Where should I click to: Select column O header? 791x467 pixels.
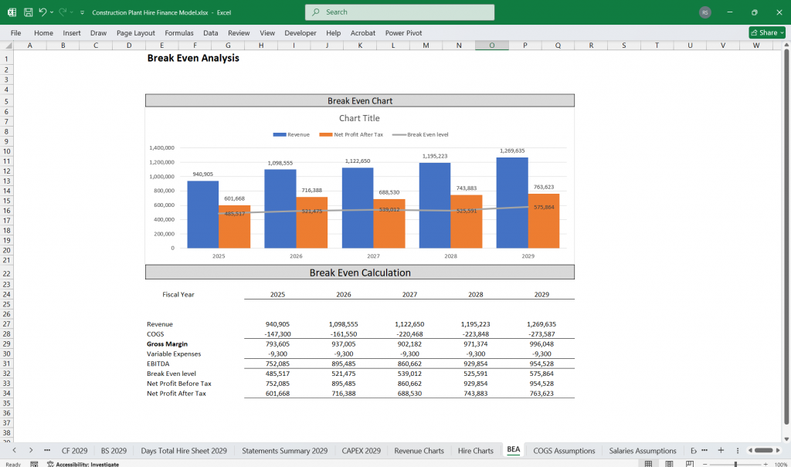tap(491, 46)
